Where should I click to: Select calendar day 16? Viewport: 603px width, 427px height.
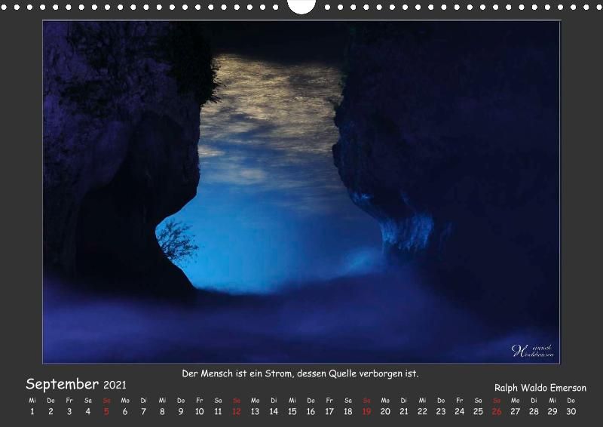pos(311,411)
